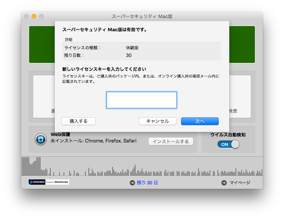Click the Web保護 heading

click(60, 134)
